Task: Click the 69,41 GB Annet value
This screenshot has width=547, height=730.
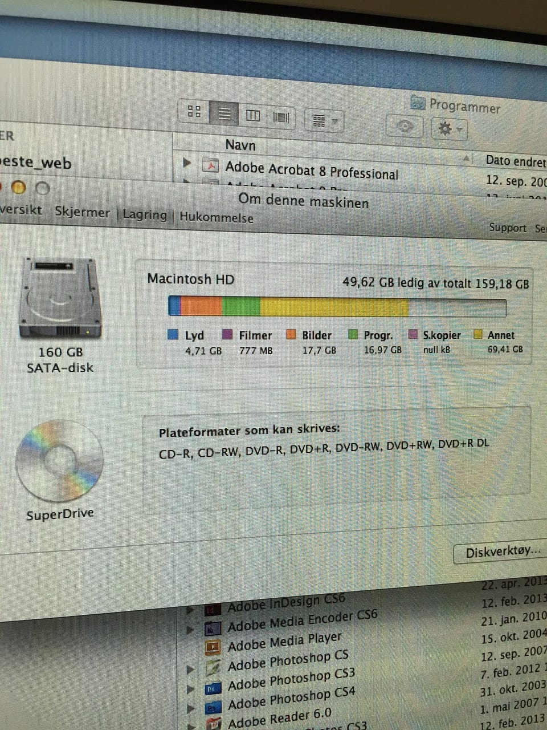Action: pyautogui.click(x=505, y=349)
